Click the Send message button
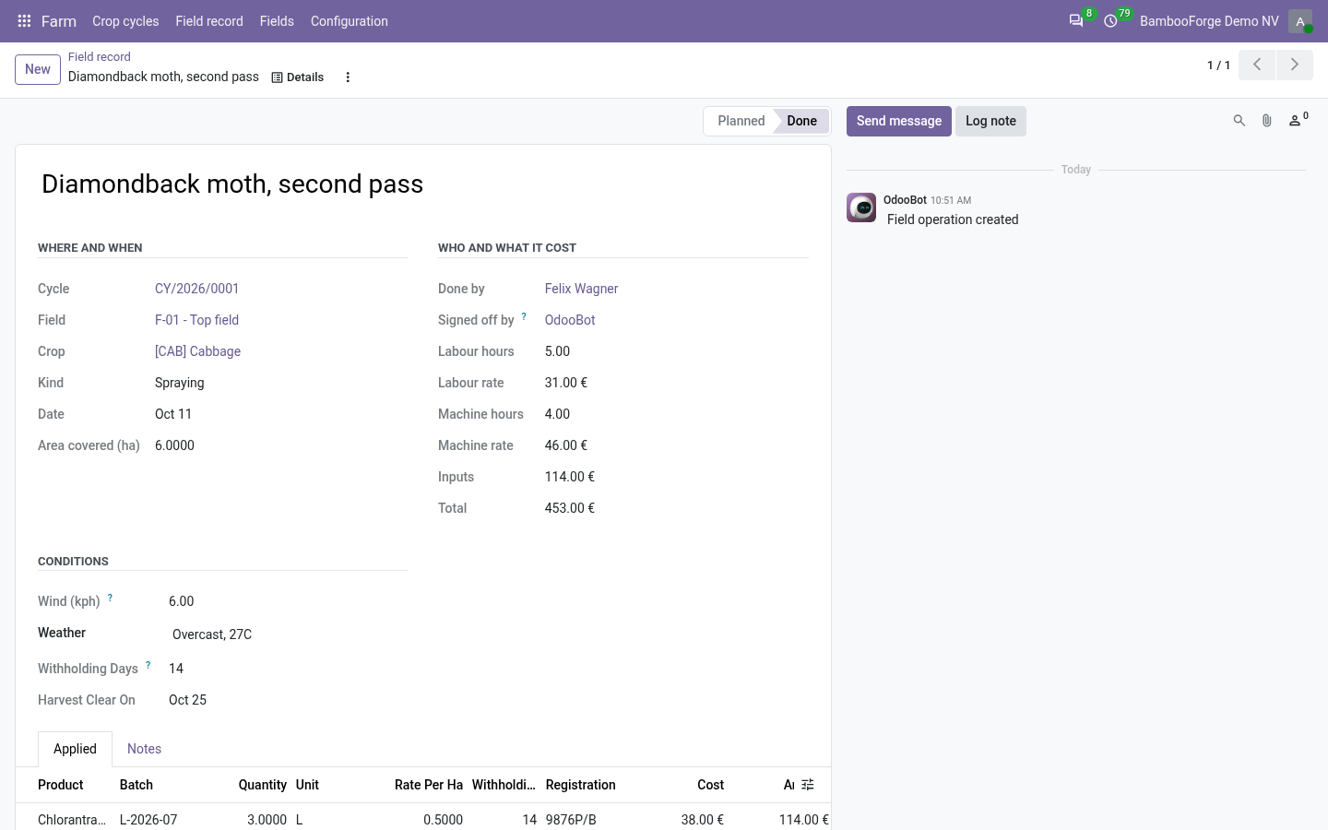Screen dimensions: 1328x830 click(899, 121)
